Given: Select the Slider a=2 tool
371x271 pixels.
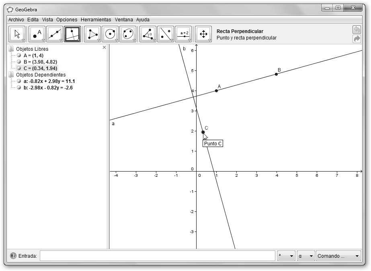Looking at the screenshot, I should click(183, 34).
